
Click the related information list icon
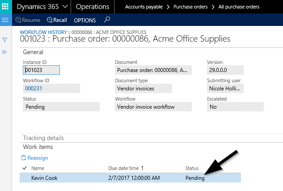[5, 52]
